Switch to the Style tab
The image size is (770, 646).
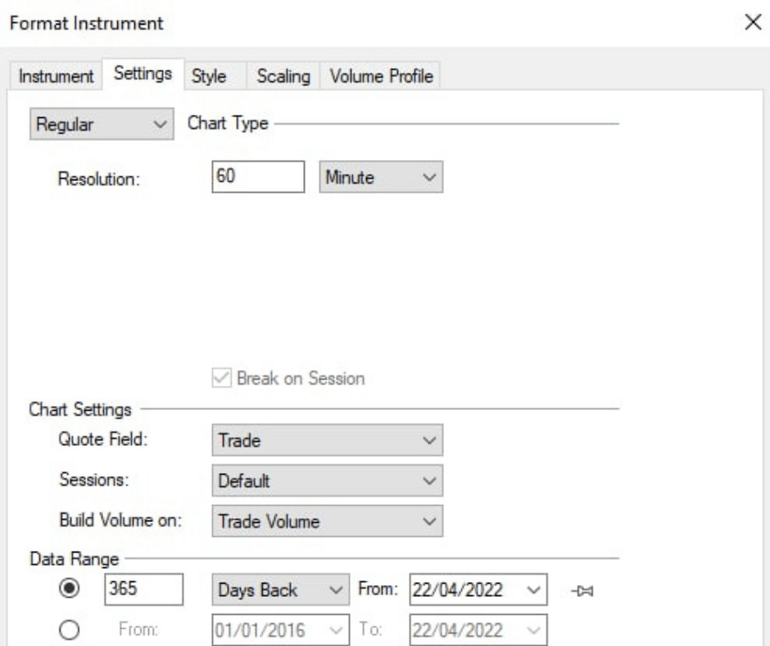(208, 76)
